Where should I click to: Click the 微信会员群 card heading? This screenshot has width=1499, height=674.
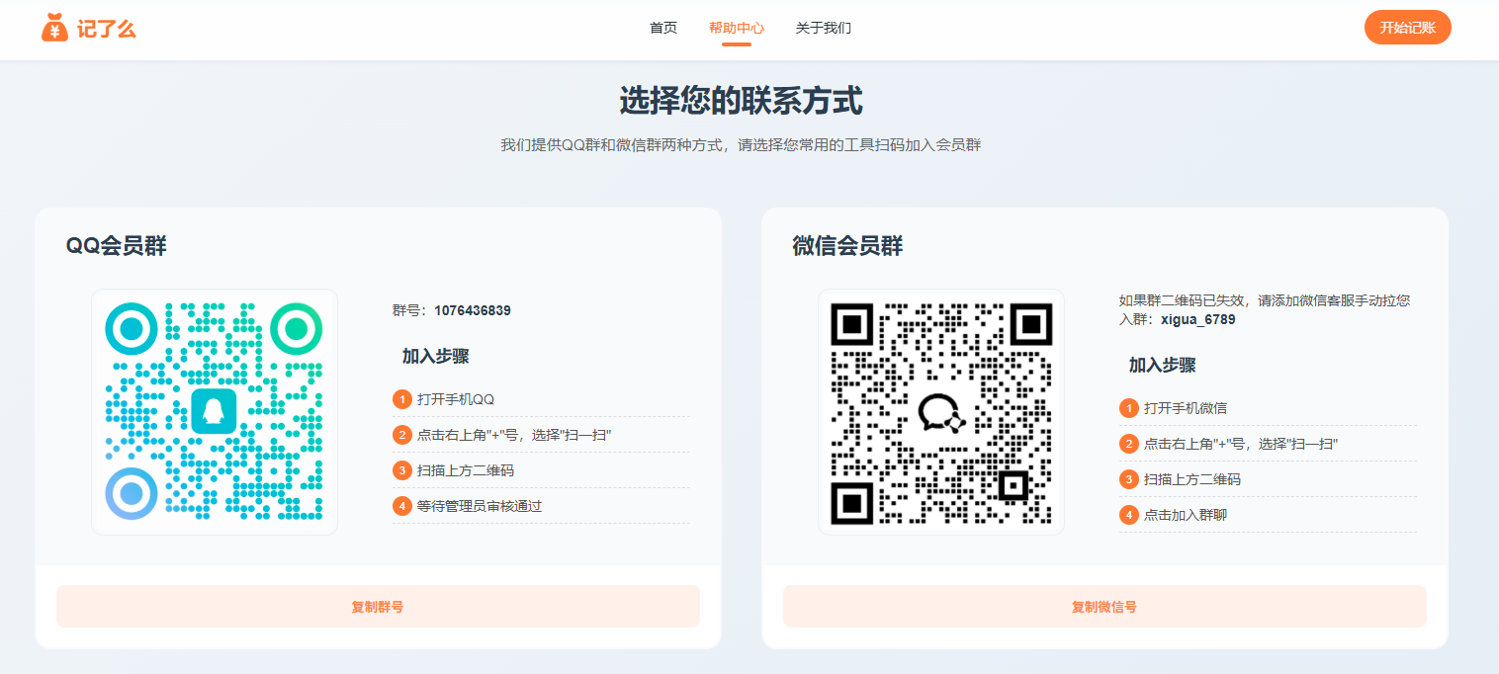click(x=847, y=246)
